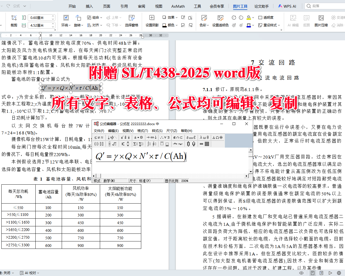Screen dimensions: 345x276
Task: Switch to the 插入 (Insert) tab
Action: tap(89, 6)
